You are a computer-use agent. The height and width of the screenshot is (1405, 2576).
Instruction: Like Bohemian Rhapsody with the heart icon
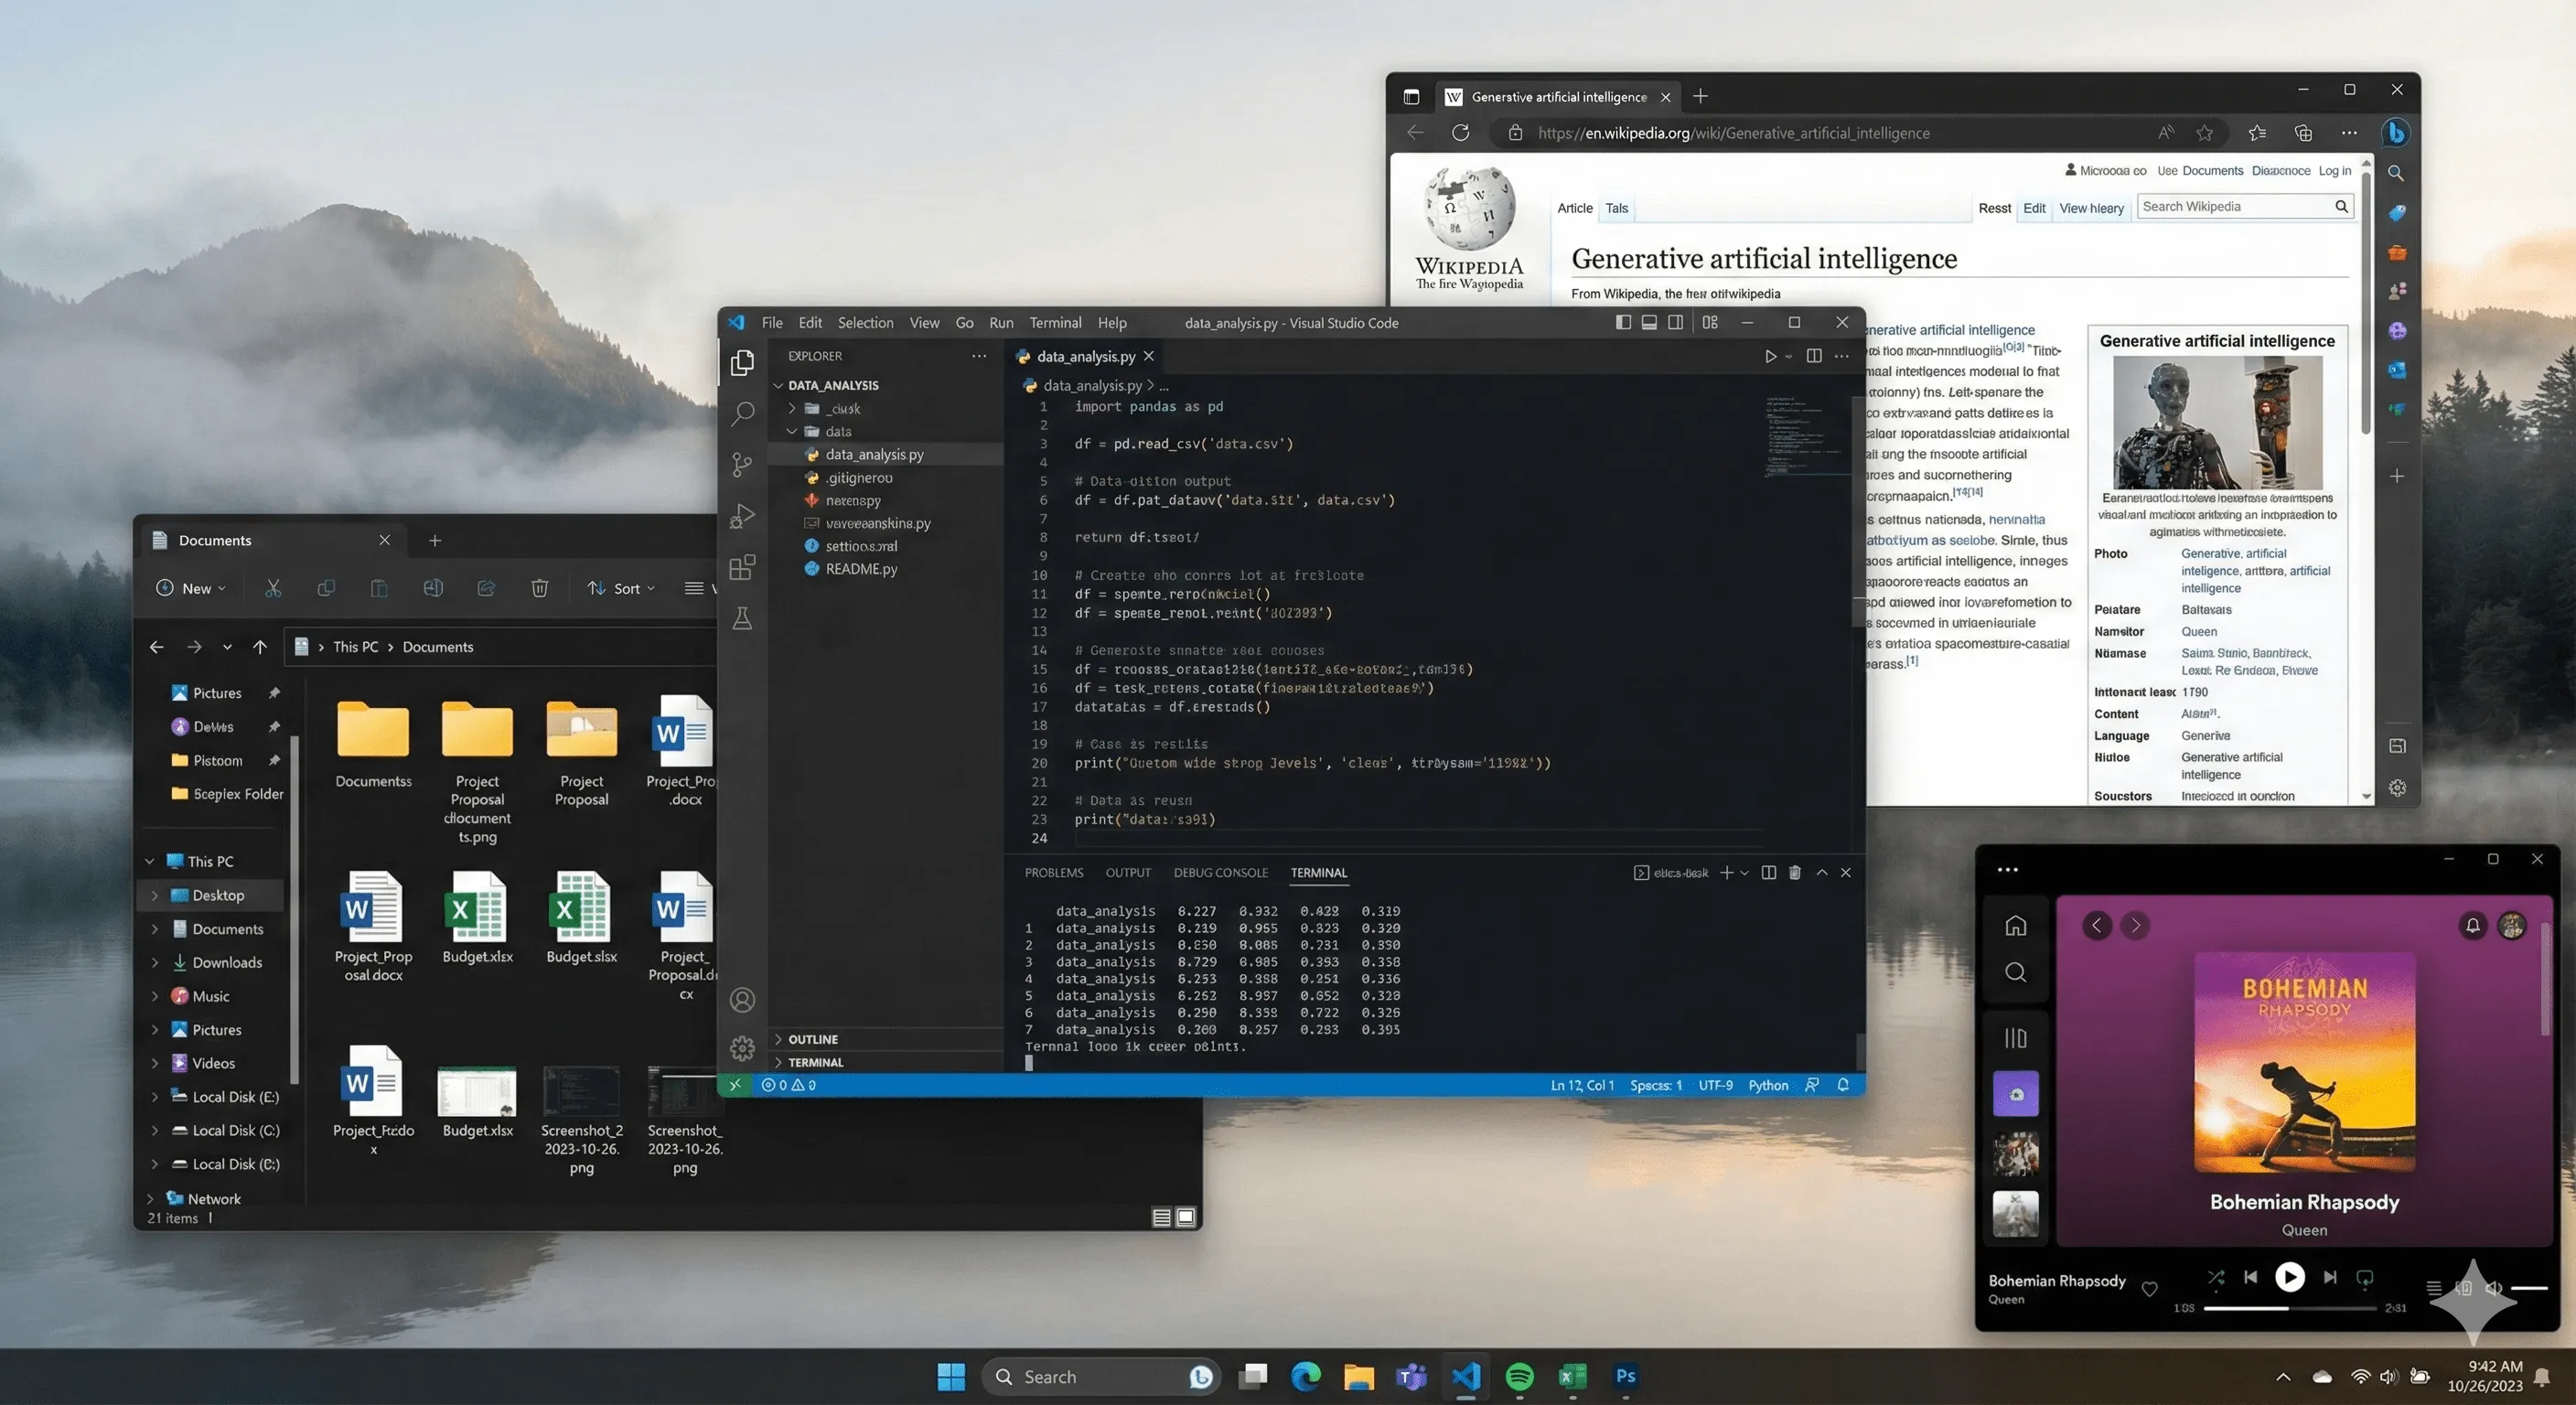(x=2149, y=1289)
